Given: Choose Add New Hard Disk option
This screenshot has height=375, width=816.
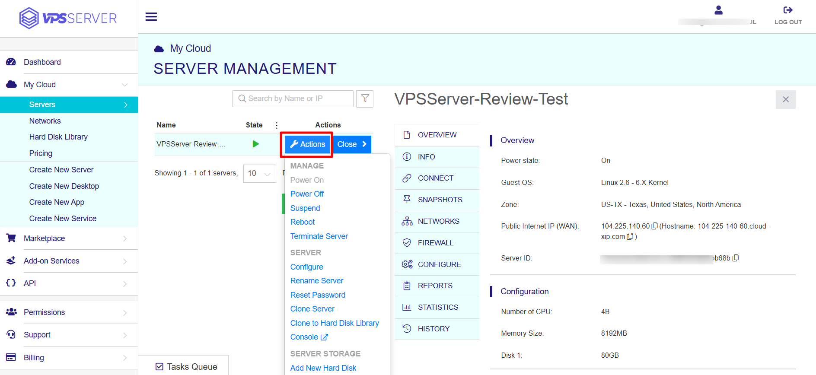Looking at the screenshot, I should [x=323, y=368].
